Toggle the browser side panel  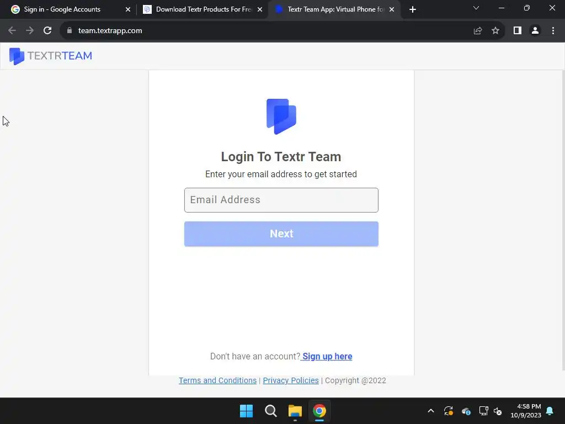518,31
